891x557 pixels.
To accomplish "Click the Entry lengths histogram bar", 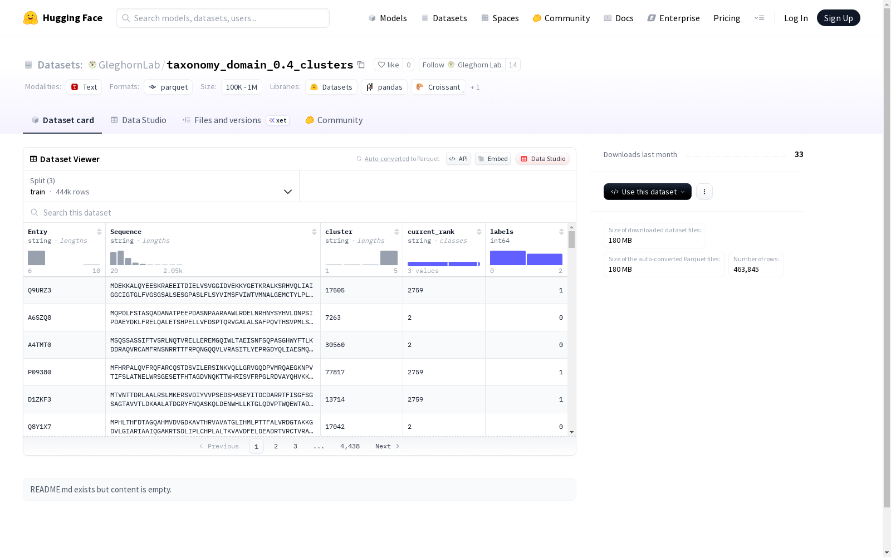I will click(36, 258).
